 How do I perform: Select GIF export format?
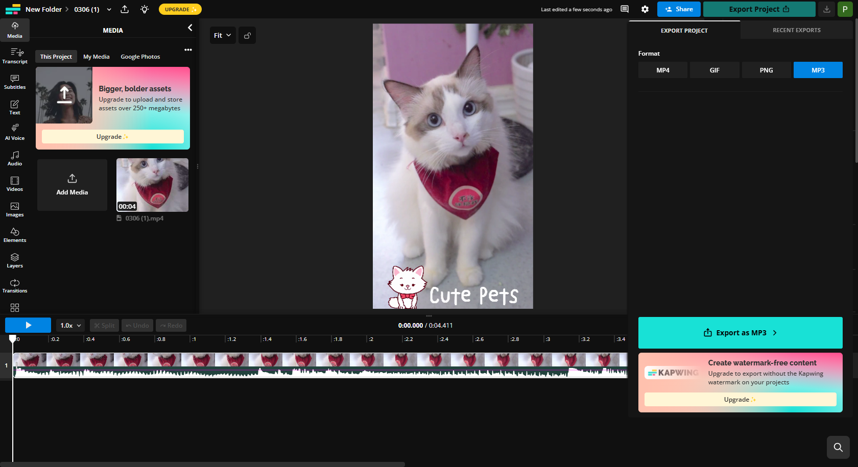(x=714, y=70)
